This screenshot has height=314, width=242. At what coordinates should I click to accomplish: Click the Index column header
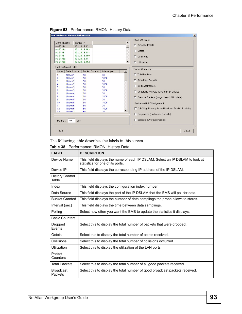point(60,71)
